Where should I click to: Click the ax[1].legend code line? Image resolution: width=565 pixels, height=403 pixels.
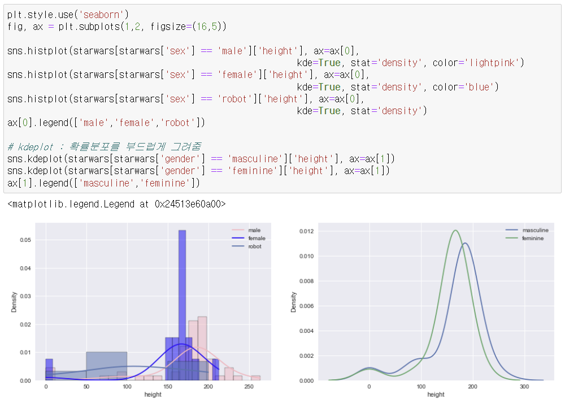point(103,183)
